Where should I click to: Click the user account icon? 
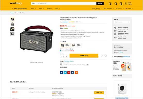(126, 3)
